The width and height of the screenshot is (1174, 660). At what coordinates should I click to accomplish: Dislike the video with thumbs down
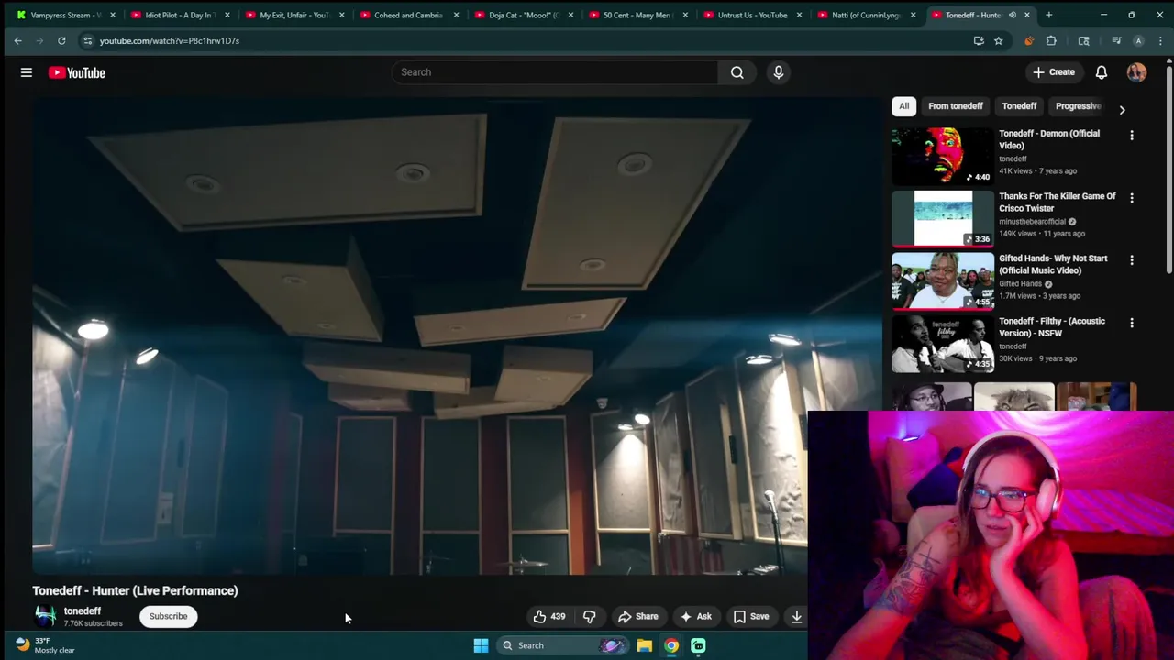tap(590, 616)
